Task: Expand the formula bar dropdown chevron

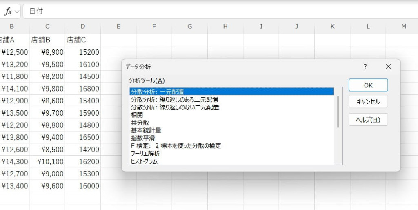Action: pyautogui.click(x=17, y=11)
